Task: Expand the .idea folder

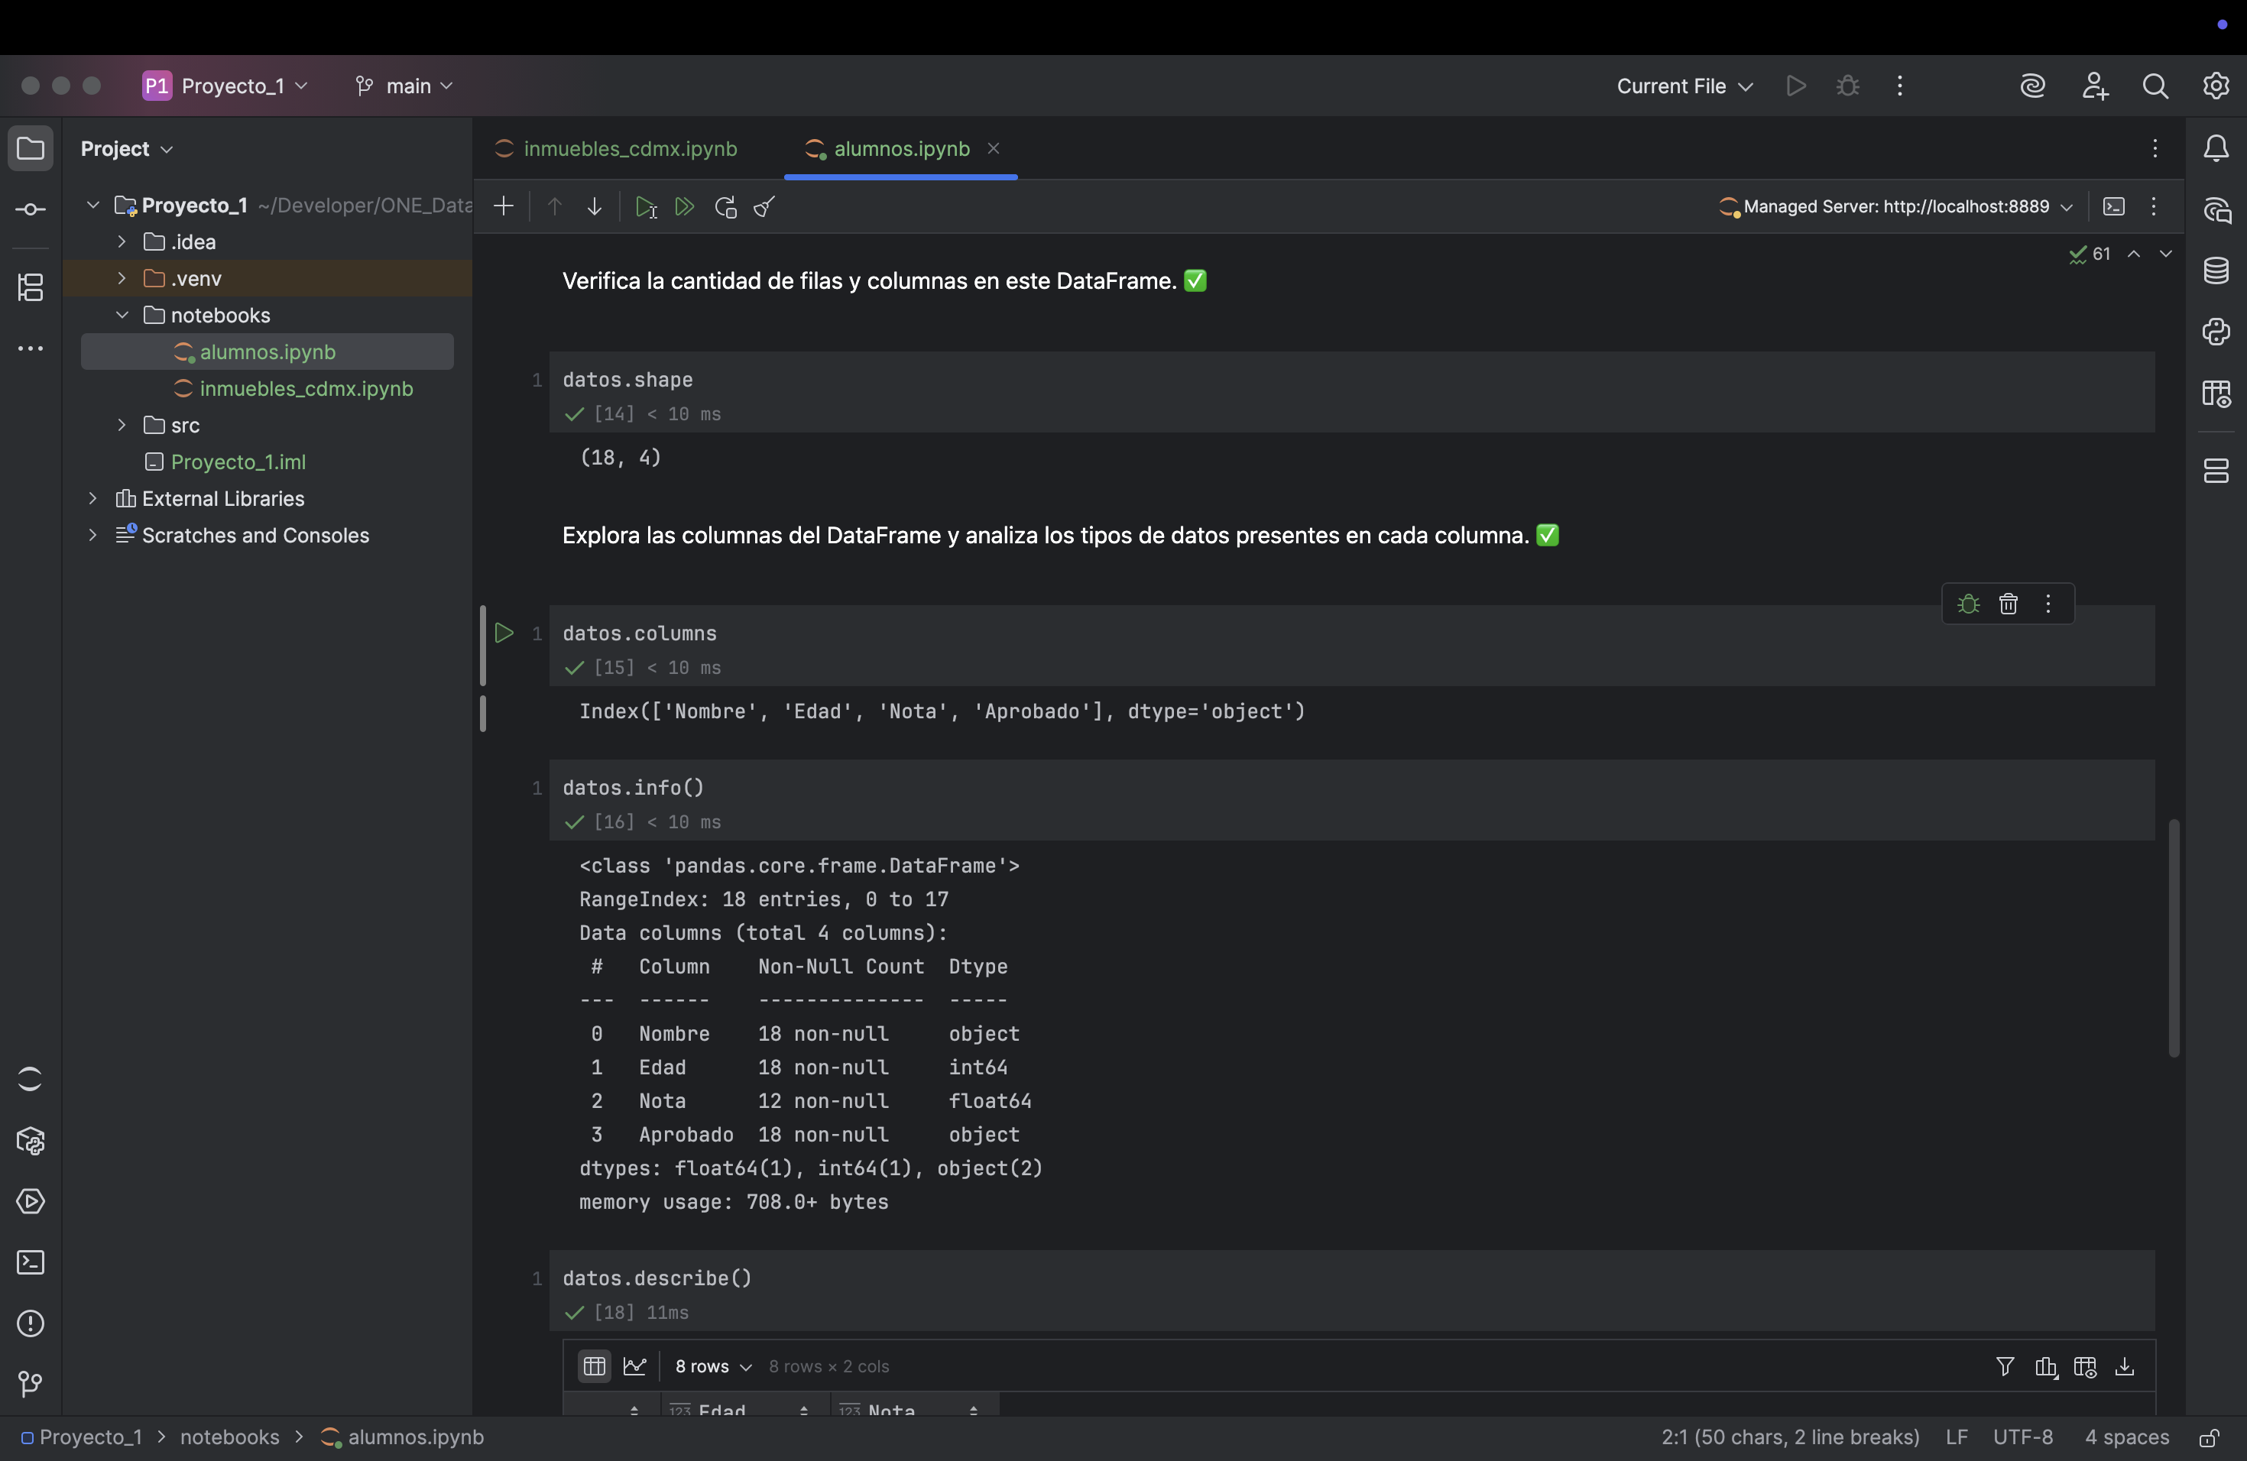Action: [x=122, y=241]
